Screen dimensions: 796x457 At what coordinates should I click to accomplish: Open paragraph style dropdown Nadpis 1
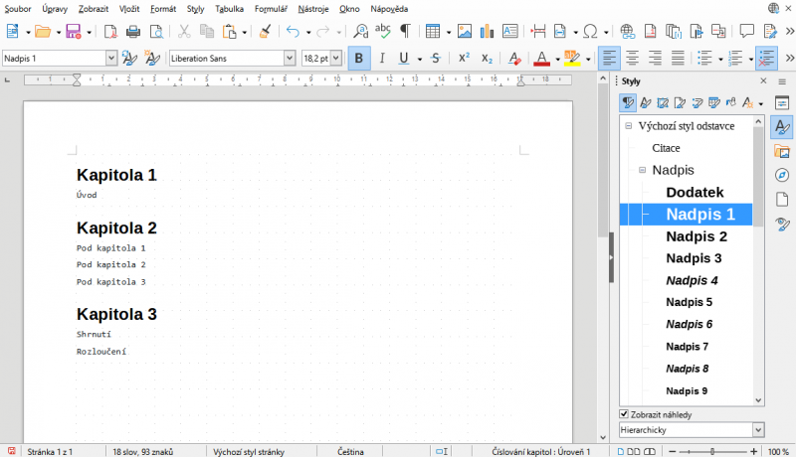(x=111, y=59)
